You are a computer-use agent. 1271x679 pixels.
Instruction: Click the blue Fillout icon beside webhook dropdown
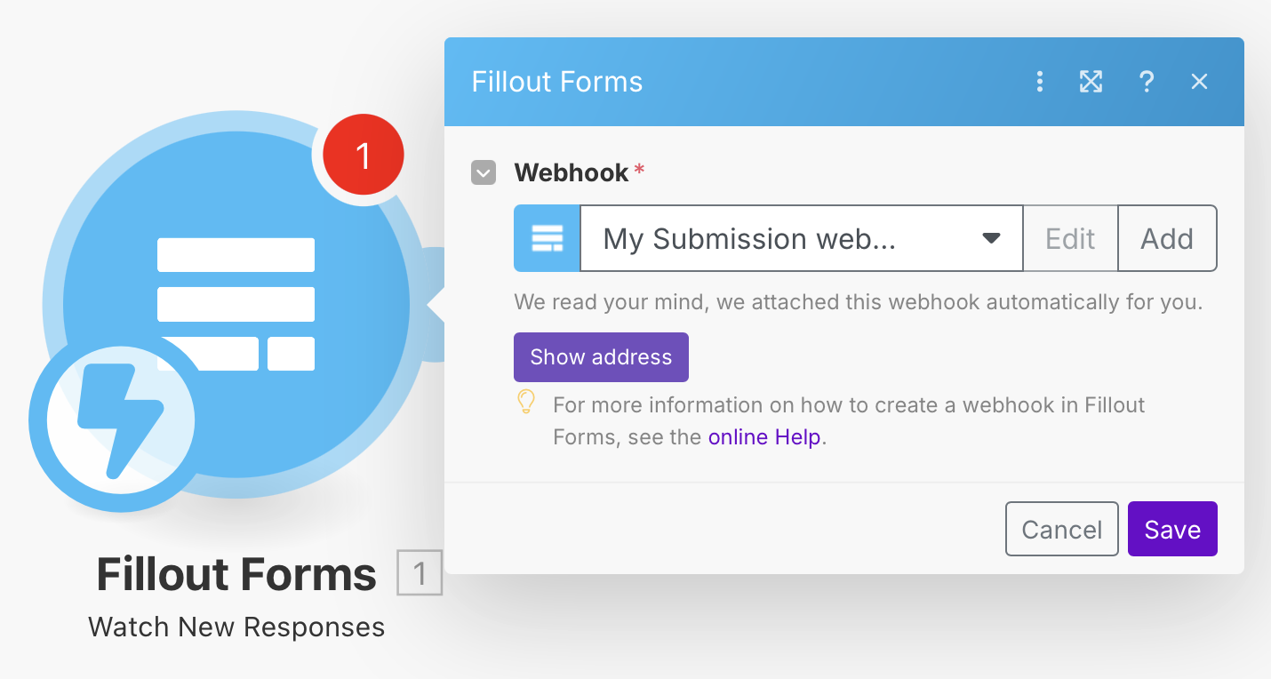coord(547,238)
